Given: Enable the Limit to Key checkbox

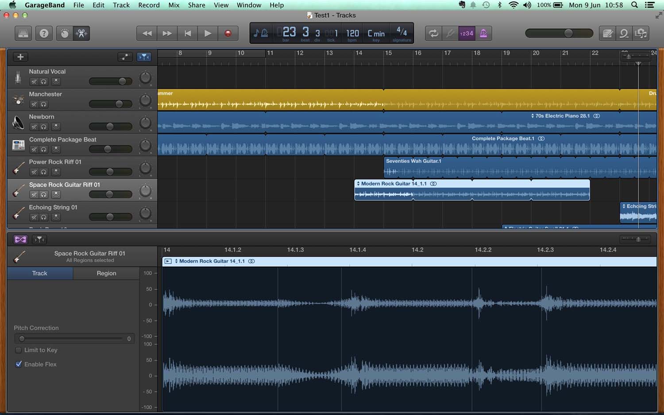Looking at the screenshot, I should tap(19, 350).
